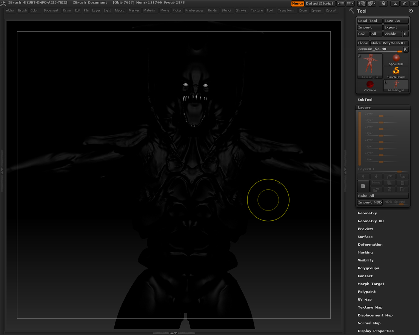Pick the SimpleBrush tool icon
419x335 pixels.
coord(396,71)
